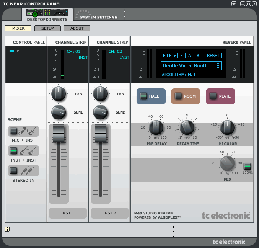Click the channel 01 SEND knob
Viewport: 259px width, 248px height.
tap(58, 112)
